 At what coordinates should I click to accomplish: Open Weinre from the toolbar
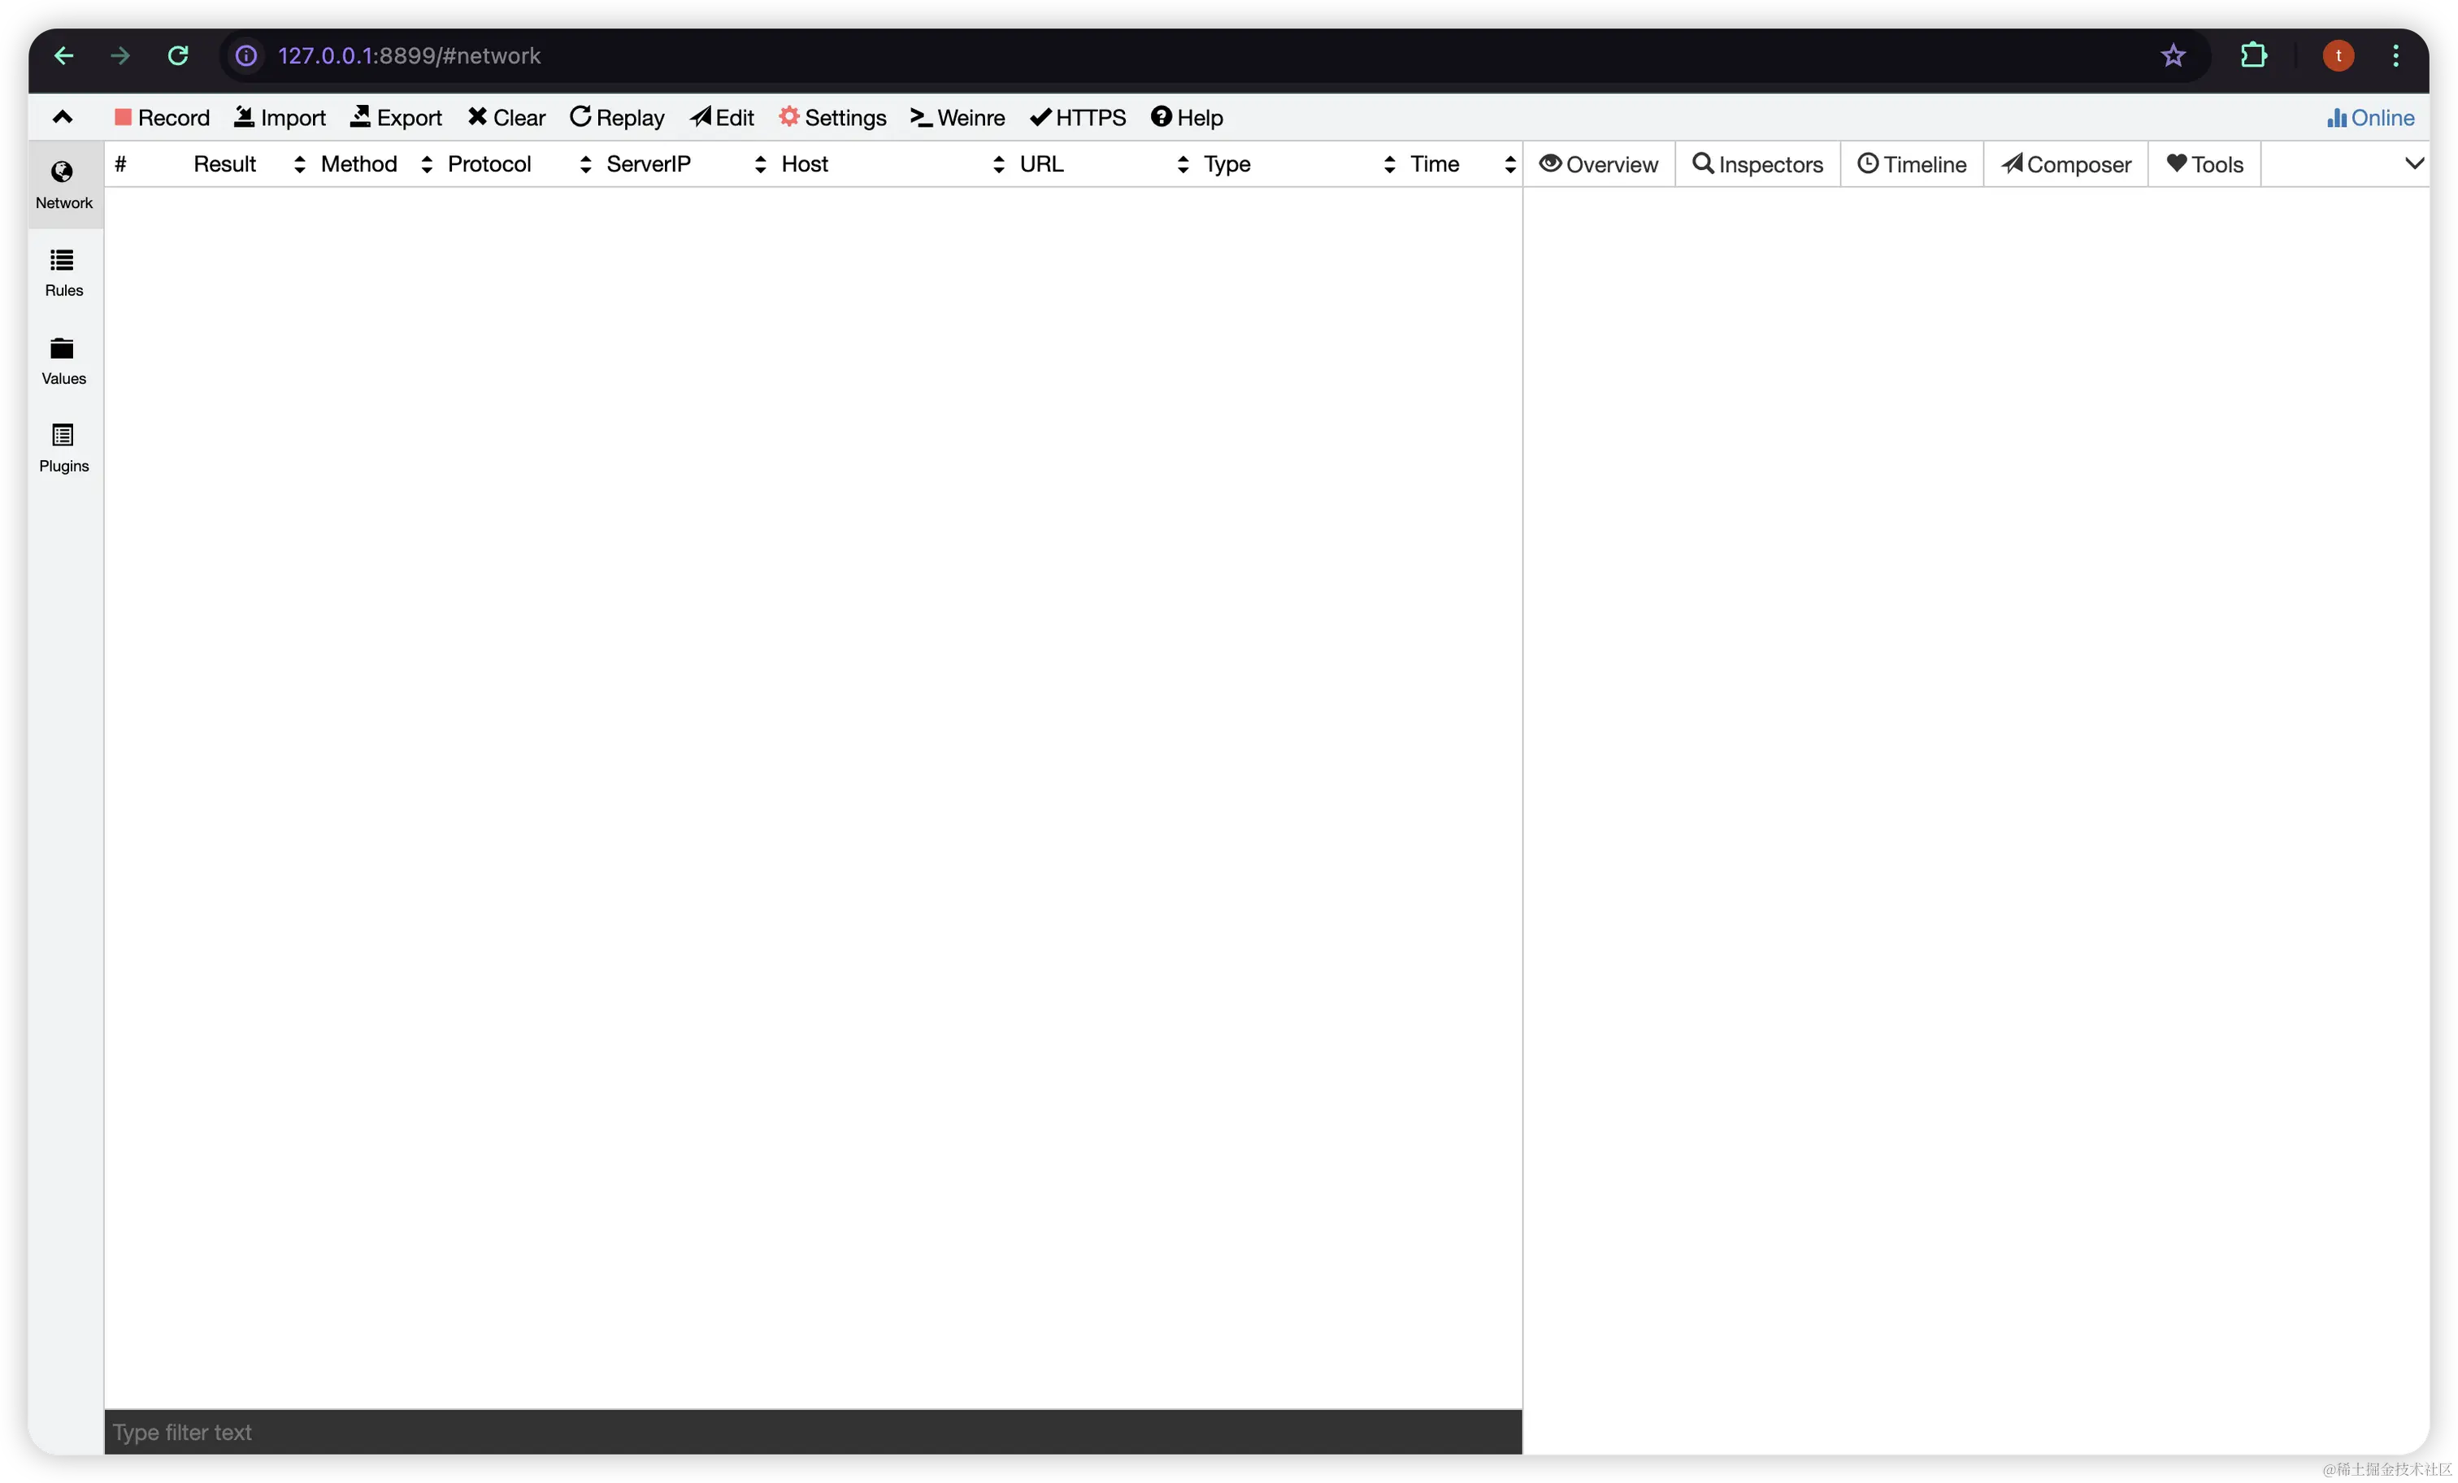click(x=957, y=118)
